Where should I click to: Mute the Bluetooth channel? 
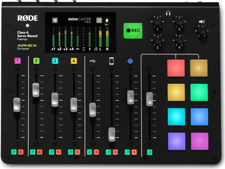click(x=134, y=152)
